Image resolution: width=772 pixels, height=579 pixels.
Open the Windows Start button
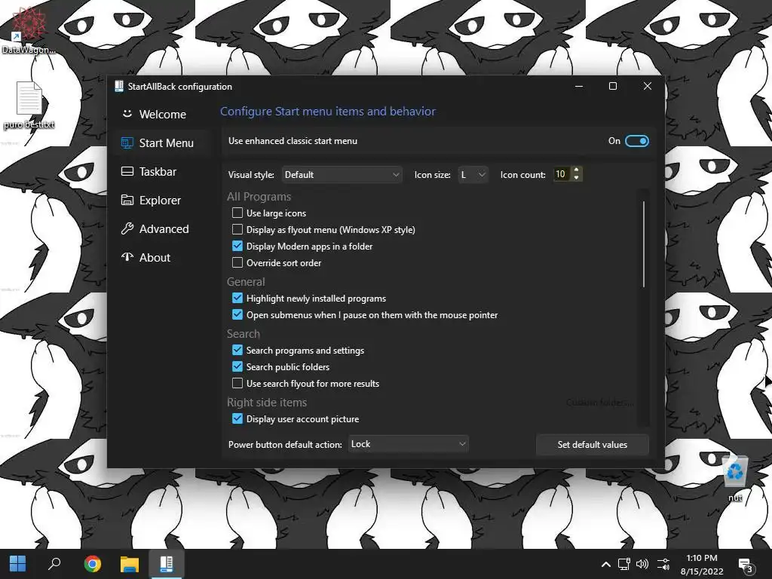[x=18, y=564]
